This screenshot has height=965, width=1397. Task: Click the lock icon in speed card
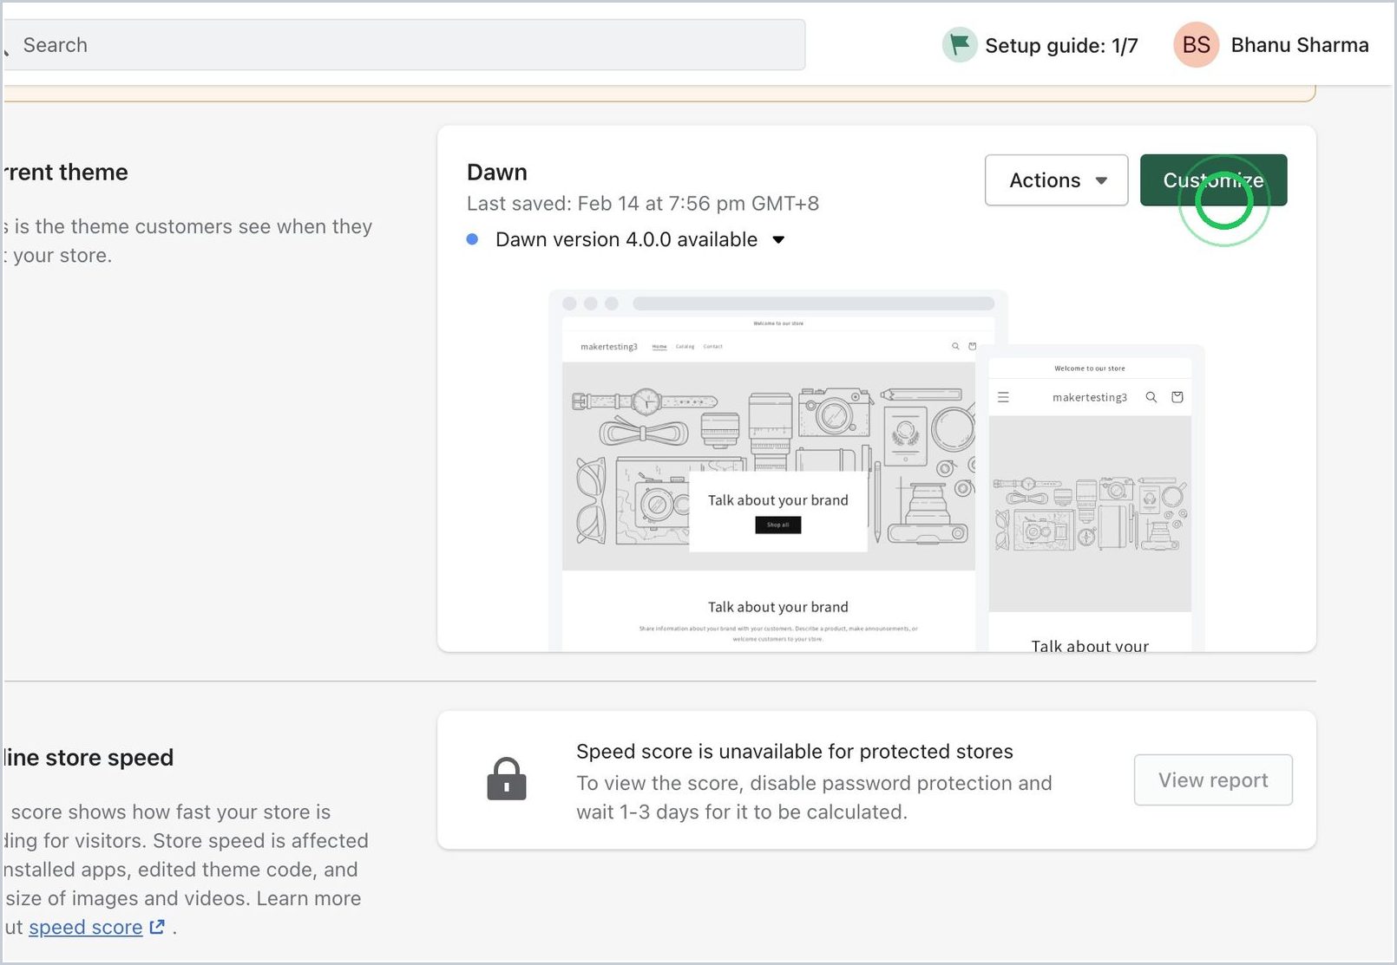pos(507,779)
